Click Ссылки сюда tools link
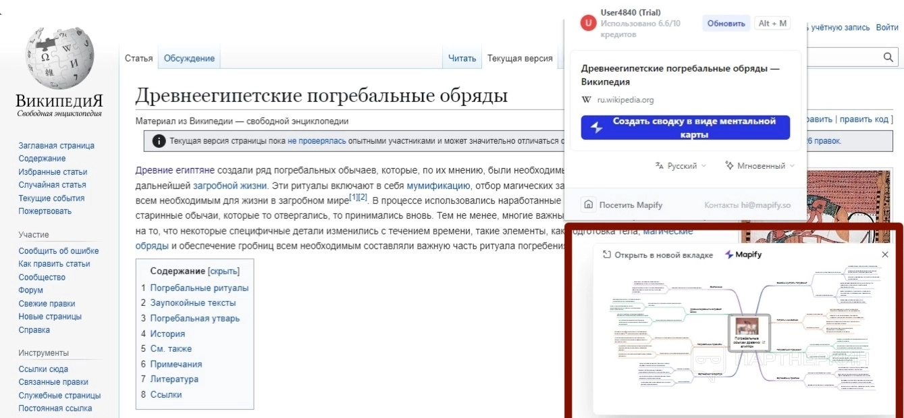 point(43,369)
